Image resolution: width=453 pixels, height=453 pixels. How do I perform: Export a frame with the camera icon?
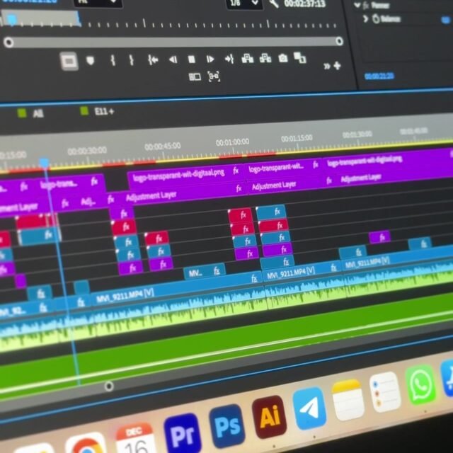pyautogui.click(x=283, y=58)
